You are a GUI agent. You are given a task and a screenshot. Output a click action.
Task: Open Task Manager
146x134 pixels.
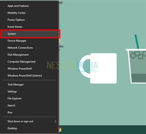click(x=29, y=85)
